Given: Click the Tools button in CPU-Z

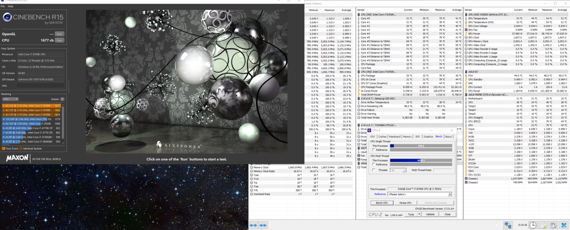Looking at the screenshot, I should tap(411, 214).
